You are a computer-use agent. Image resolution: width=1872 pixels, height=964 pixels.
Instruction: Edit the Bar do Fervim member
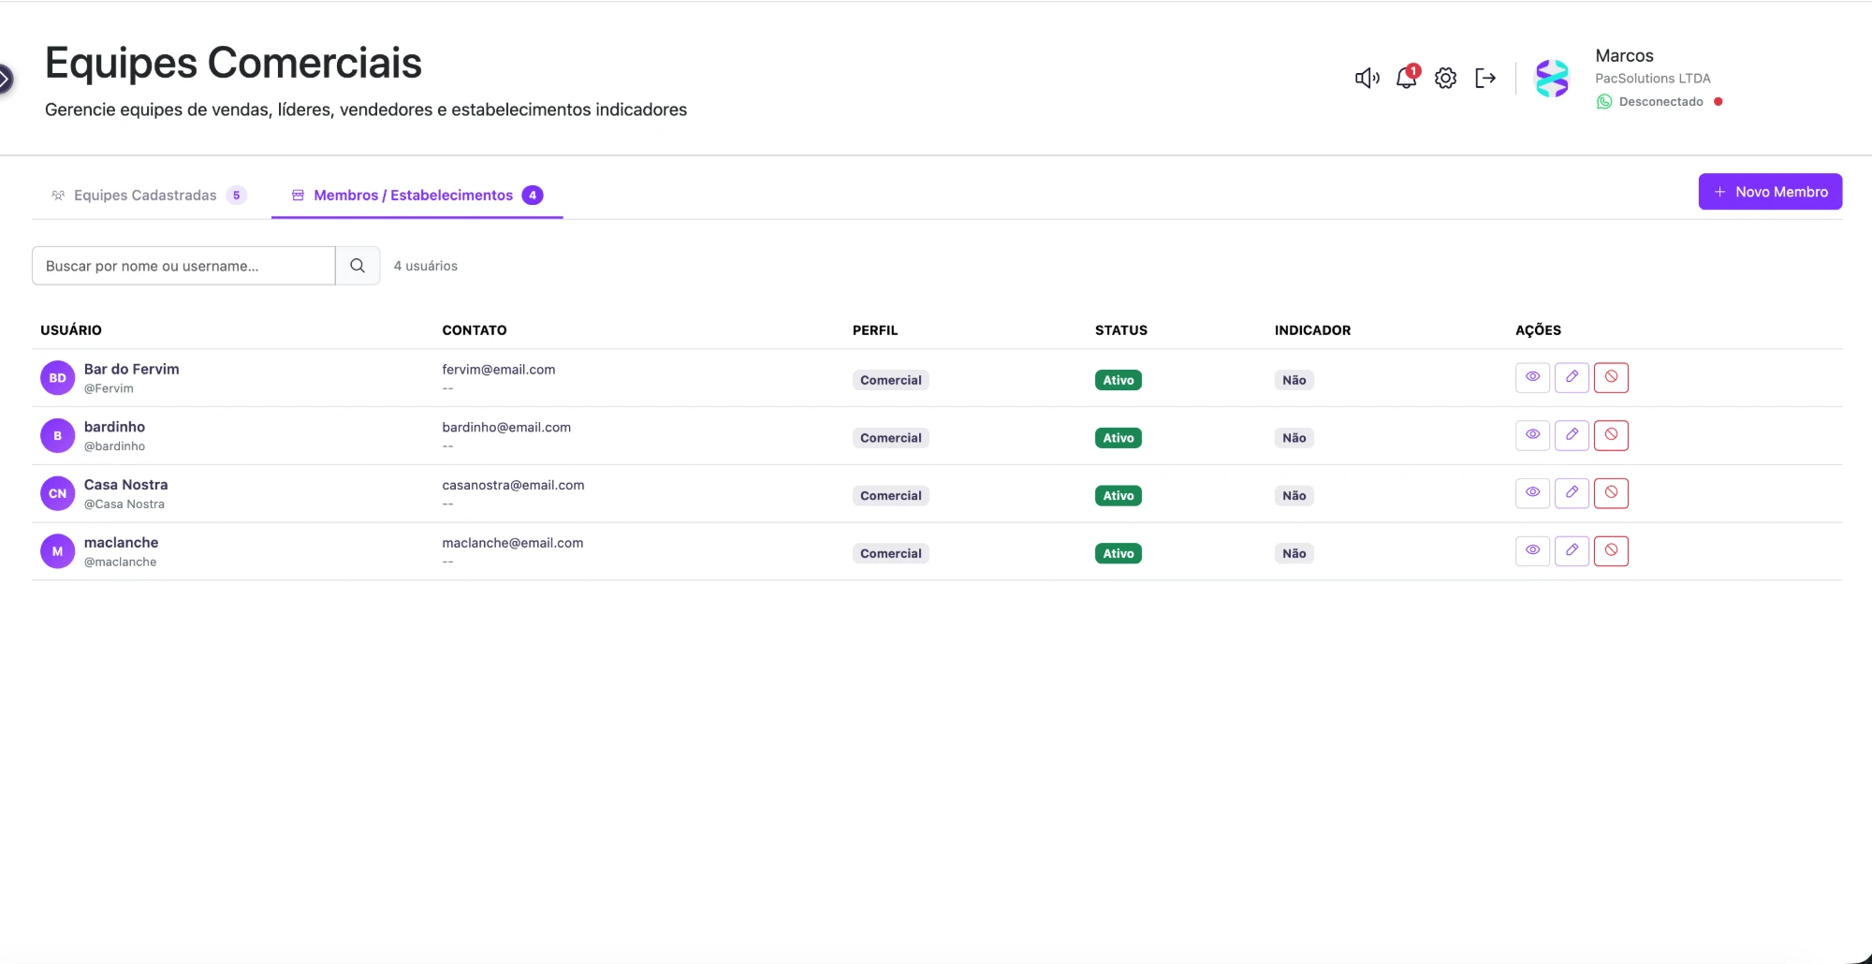click(x=1572, y=377)
